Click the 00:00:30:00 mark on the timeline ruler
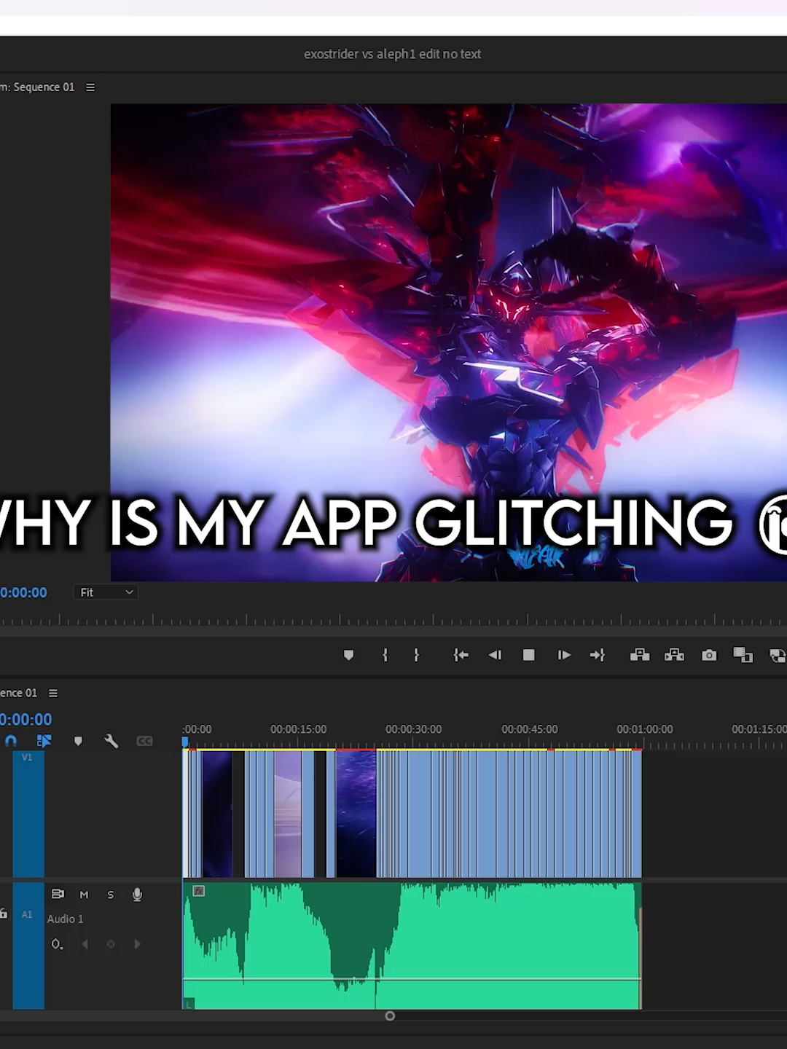This screenshot has height=1049, width=787. pyautogui.click(x=413, y=729)
